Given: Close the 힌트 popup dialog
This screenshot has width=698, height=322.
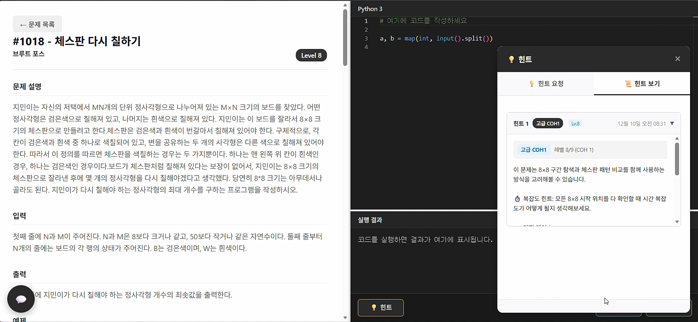Looking at the screenshot, I should click(677, 59).
